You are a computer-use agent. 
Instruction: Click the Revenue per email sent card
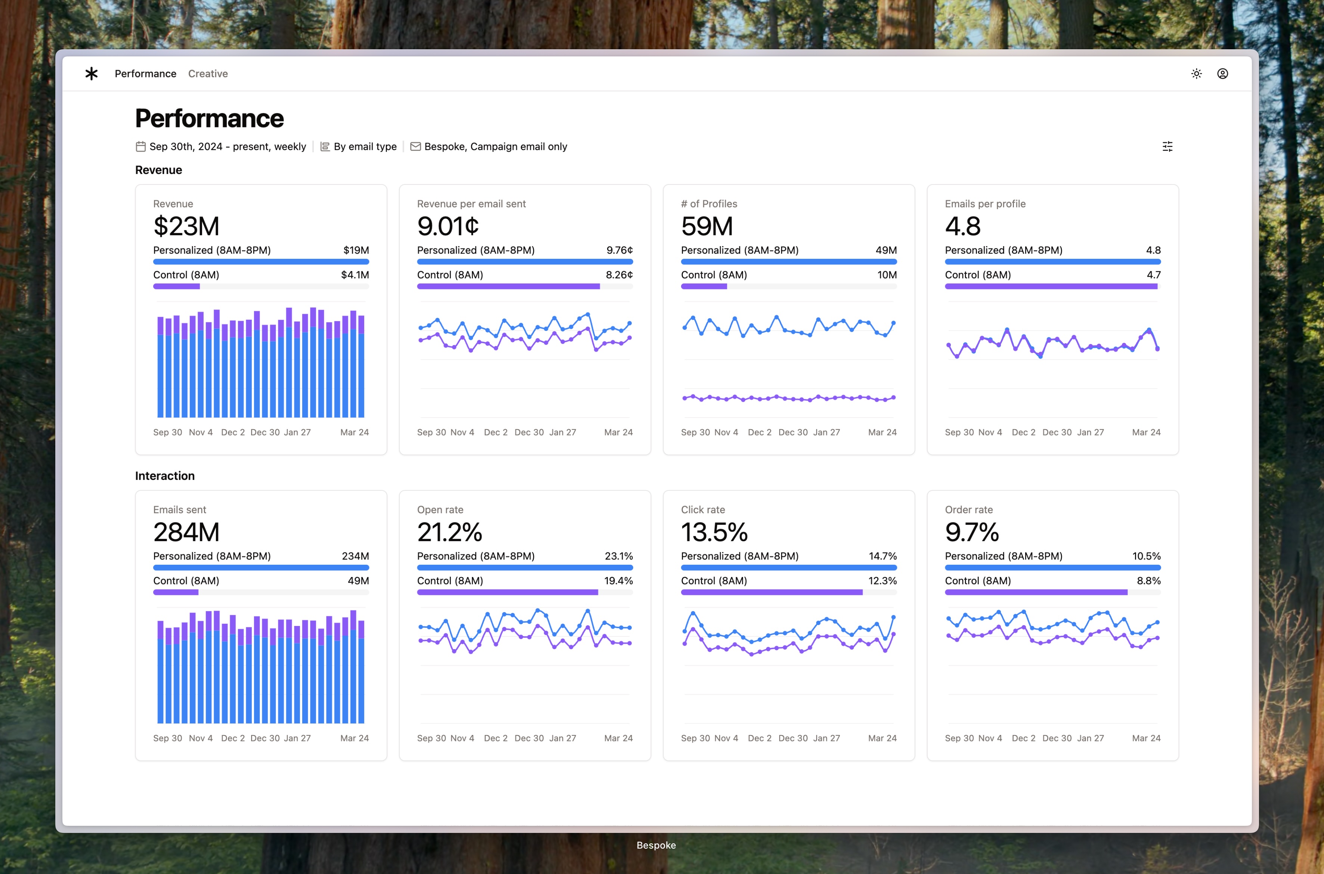(525, 318)
